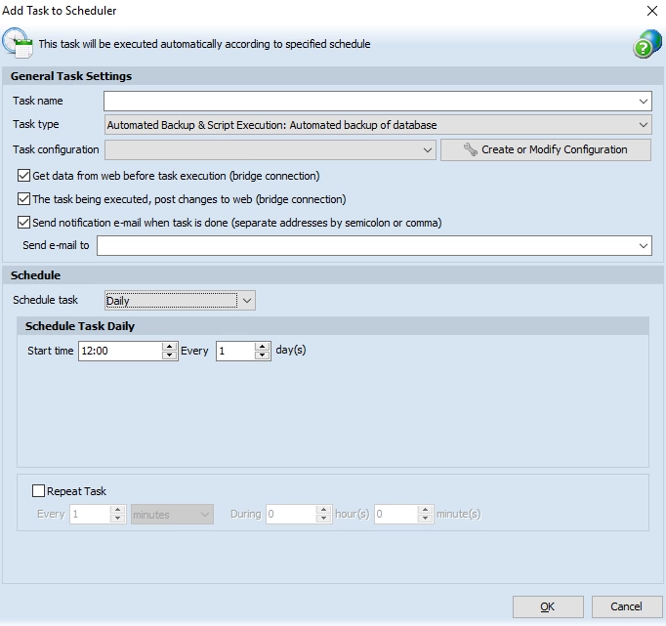Open the Task type dropdown
This screenshot has height=626, width=666.
(x=378, y=125)
